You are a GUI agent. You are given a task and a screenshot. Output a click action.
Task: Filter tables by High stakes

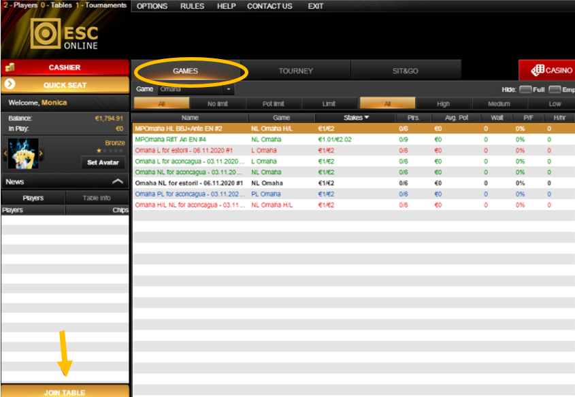(x=444, y=103)
